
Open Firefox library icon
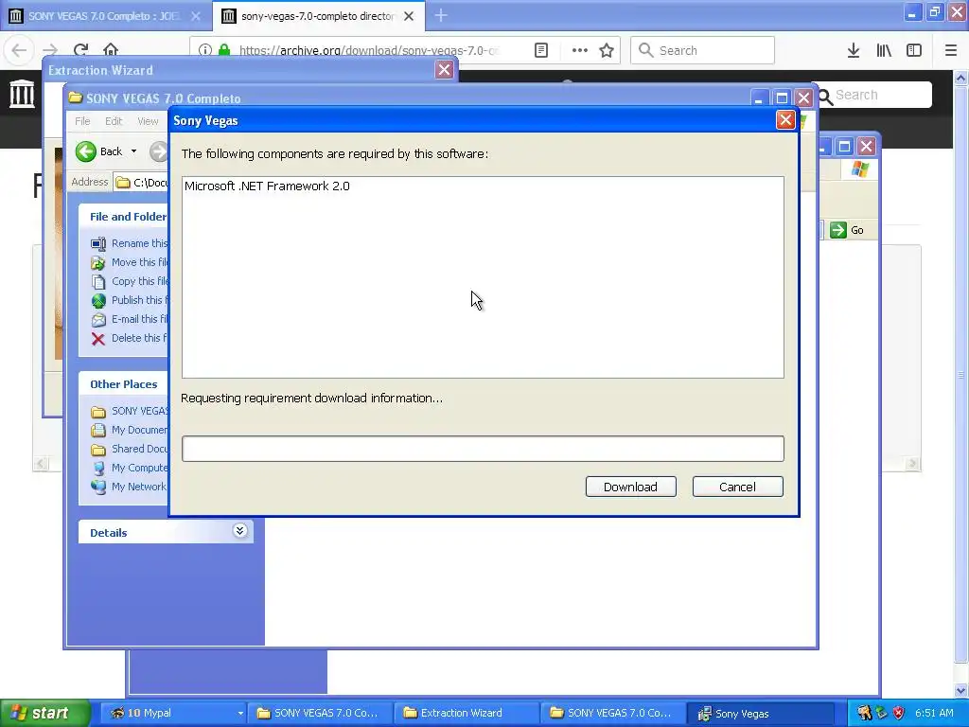[x=884, y=50]
